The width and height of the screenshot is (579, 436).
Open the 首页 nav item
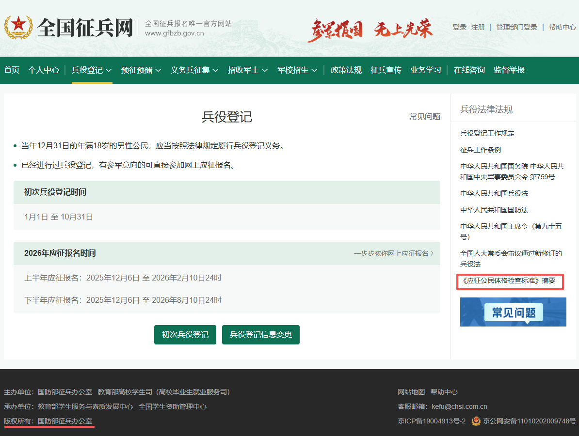[x=12, y=70]
